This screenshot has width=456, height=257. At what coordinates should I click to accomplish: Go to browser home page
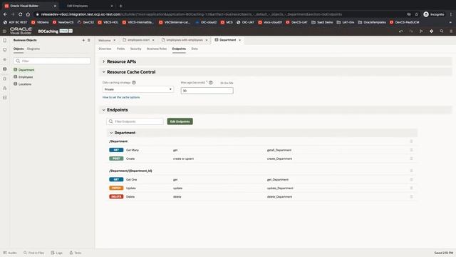[x=28, y=14]
